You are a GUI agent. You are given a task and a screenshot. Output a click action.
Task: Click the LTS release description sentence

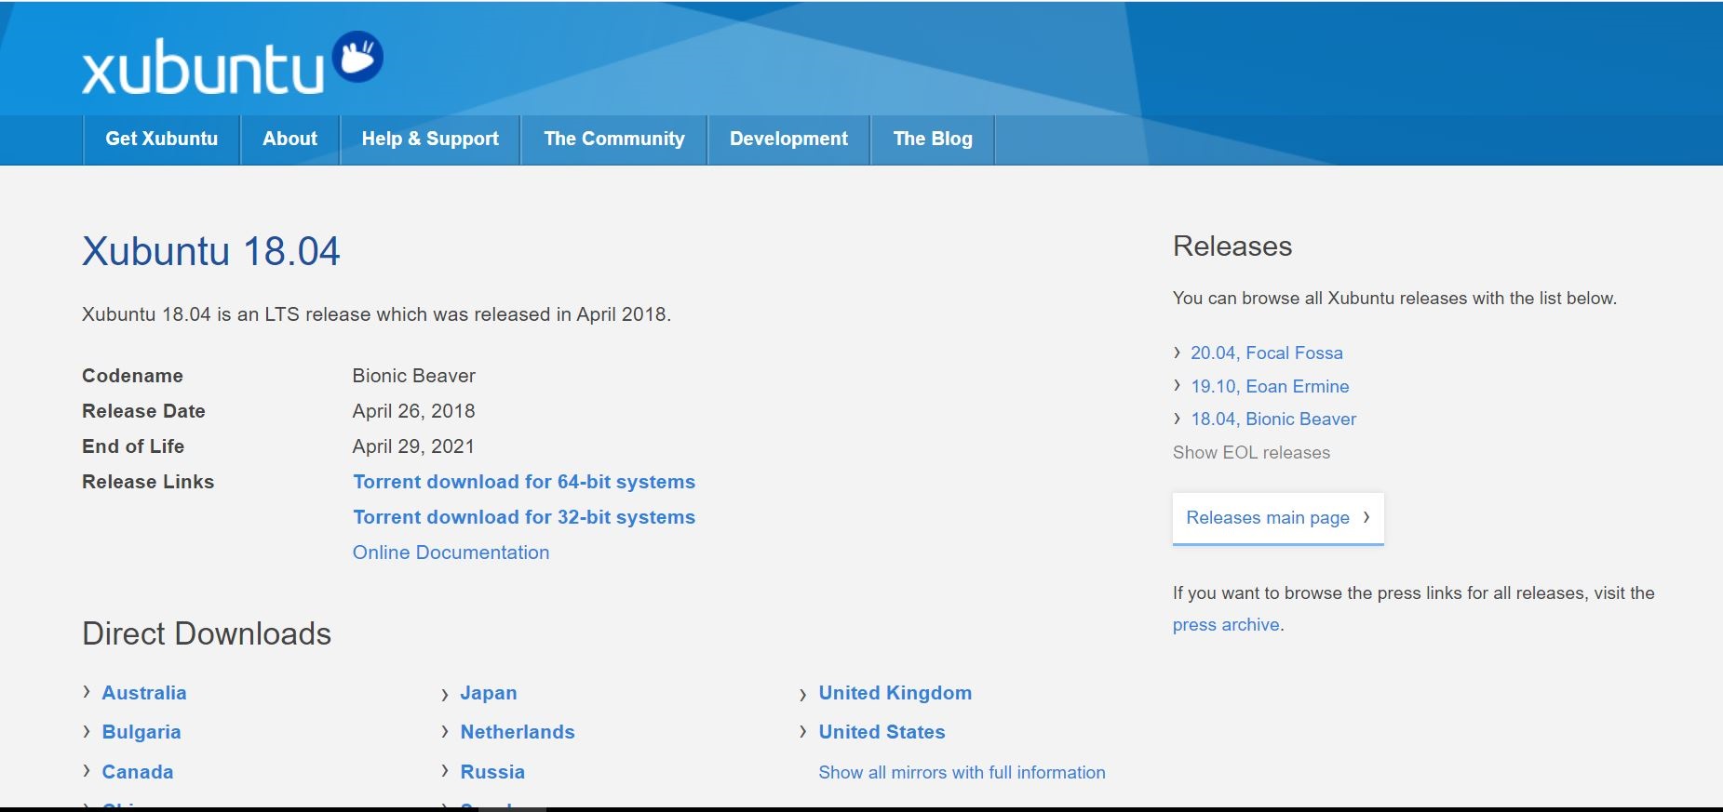[x=376, y=314]
